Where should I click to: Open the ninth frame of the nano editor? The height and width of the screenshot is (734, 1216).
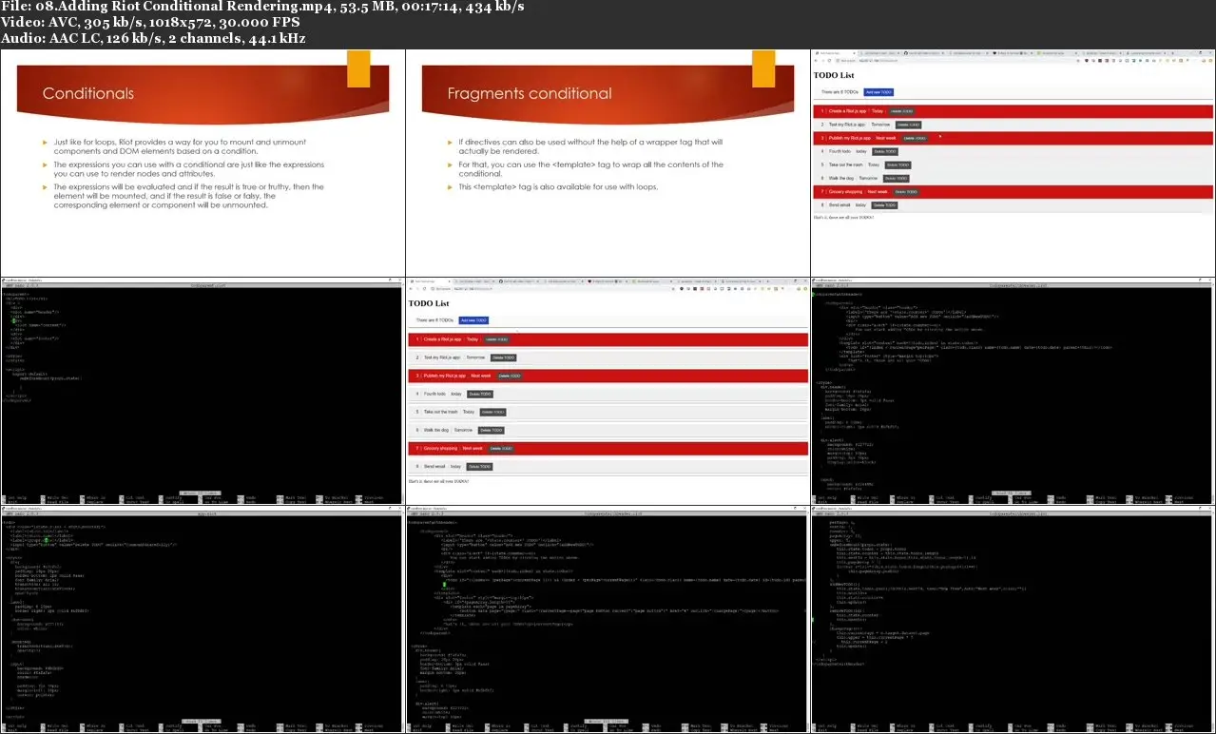1013,620
